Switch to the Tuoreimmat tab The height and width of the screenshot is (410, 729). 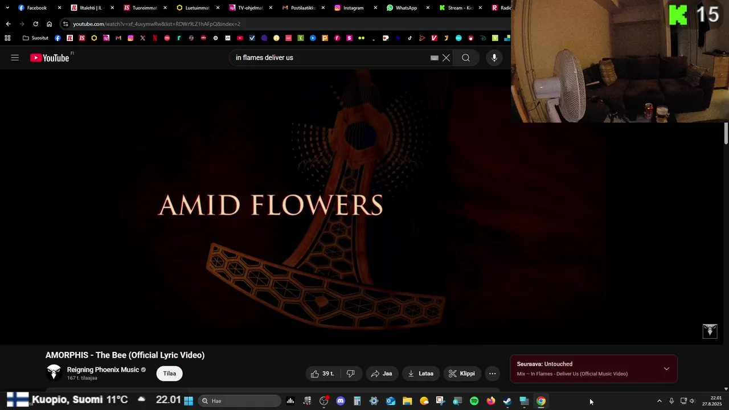pos(144,8)
